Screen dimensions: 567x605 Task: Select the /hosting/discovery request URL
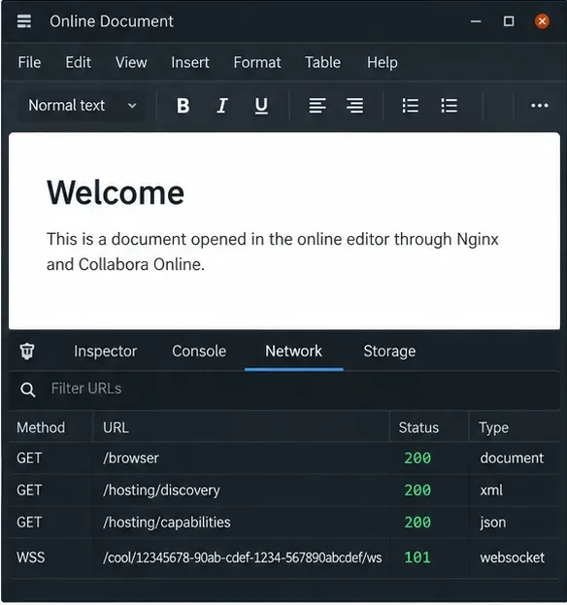[161, 490]
